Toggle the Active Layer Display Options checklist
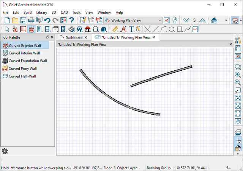The height and width of the screenshot is (171, 243). (x=166, y=20)
